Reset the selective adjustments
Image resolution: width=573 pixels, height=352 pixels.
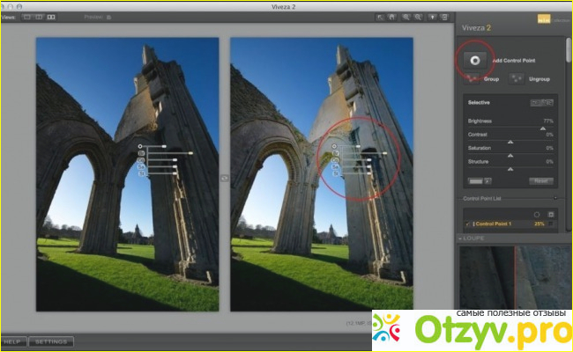pyautogui.click(x=541, y=181)
